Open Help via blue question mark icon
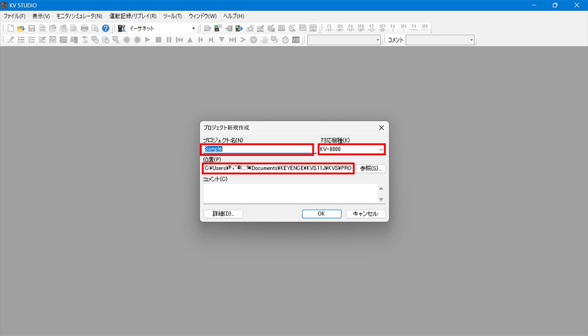This screenshot has width=588, height=336. tap(106, 28)
